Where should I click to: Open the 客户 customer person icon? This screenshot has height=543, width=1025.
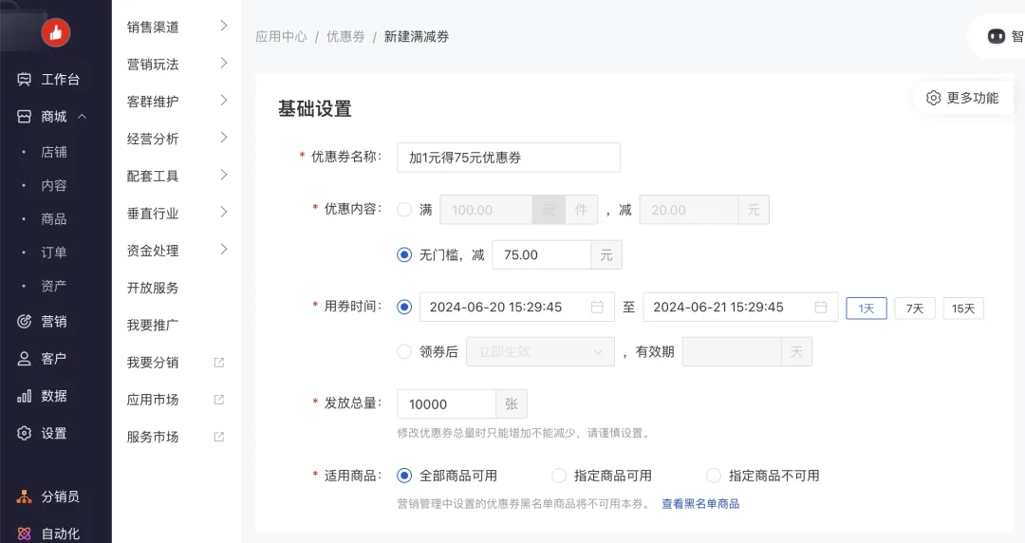tap(25, 359)
